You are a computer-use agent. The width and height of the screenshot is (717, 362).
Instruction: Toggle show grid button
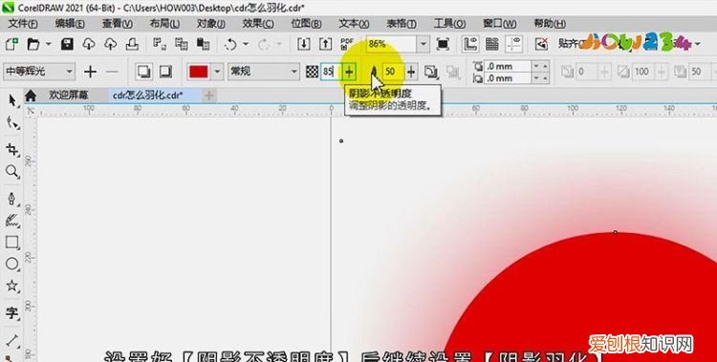click(492, 44)
